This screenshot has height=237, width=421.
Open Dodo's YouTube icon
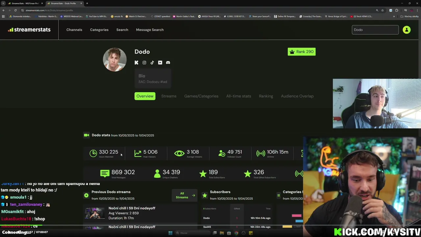160,63
